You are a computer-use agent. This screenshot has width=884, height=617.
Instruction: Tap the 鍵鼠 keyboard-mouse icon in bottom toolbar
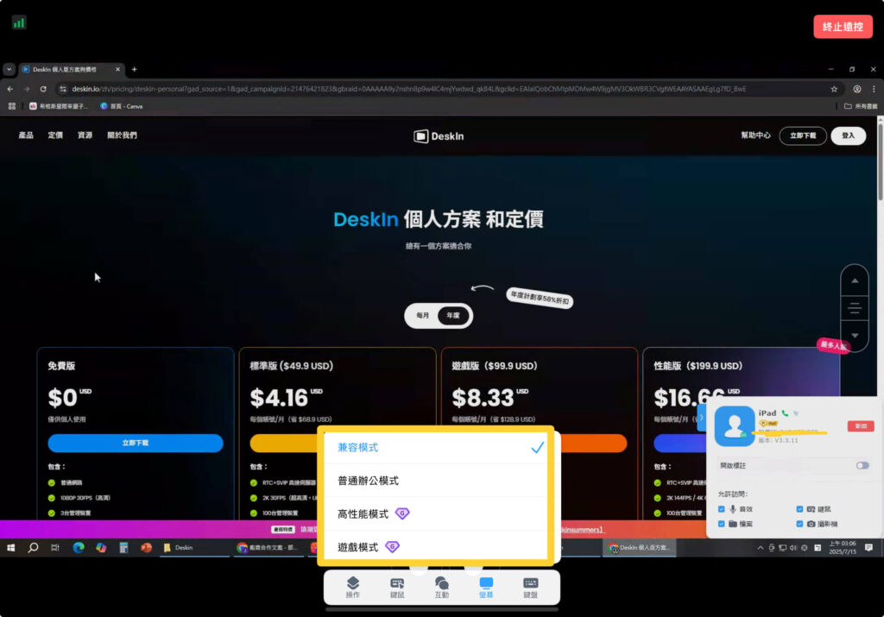click(x=397, y=587)
